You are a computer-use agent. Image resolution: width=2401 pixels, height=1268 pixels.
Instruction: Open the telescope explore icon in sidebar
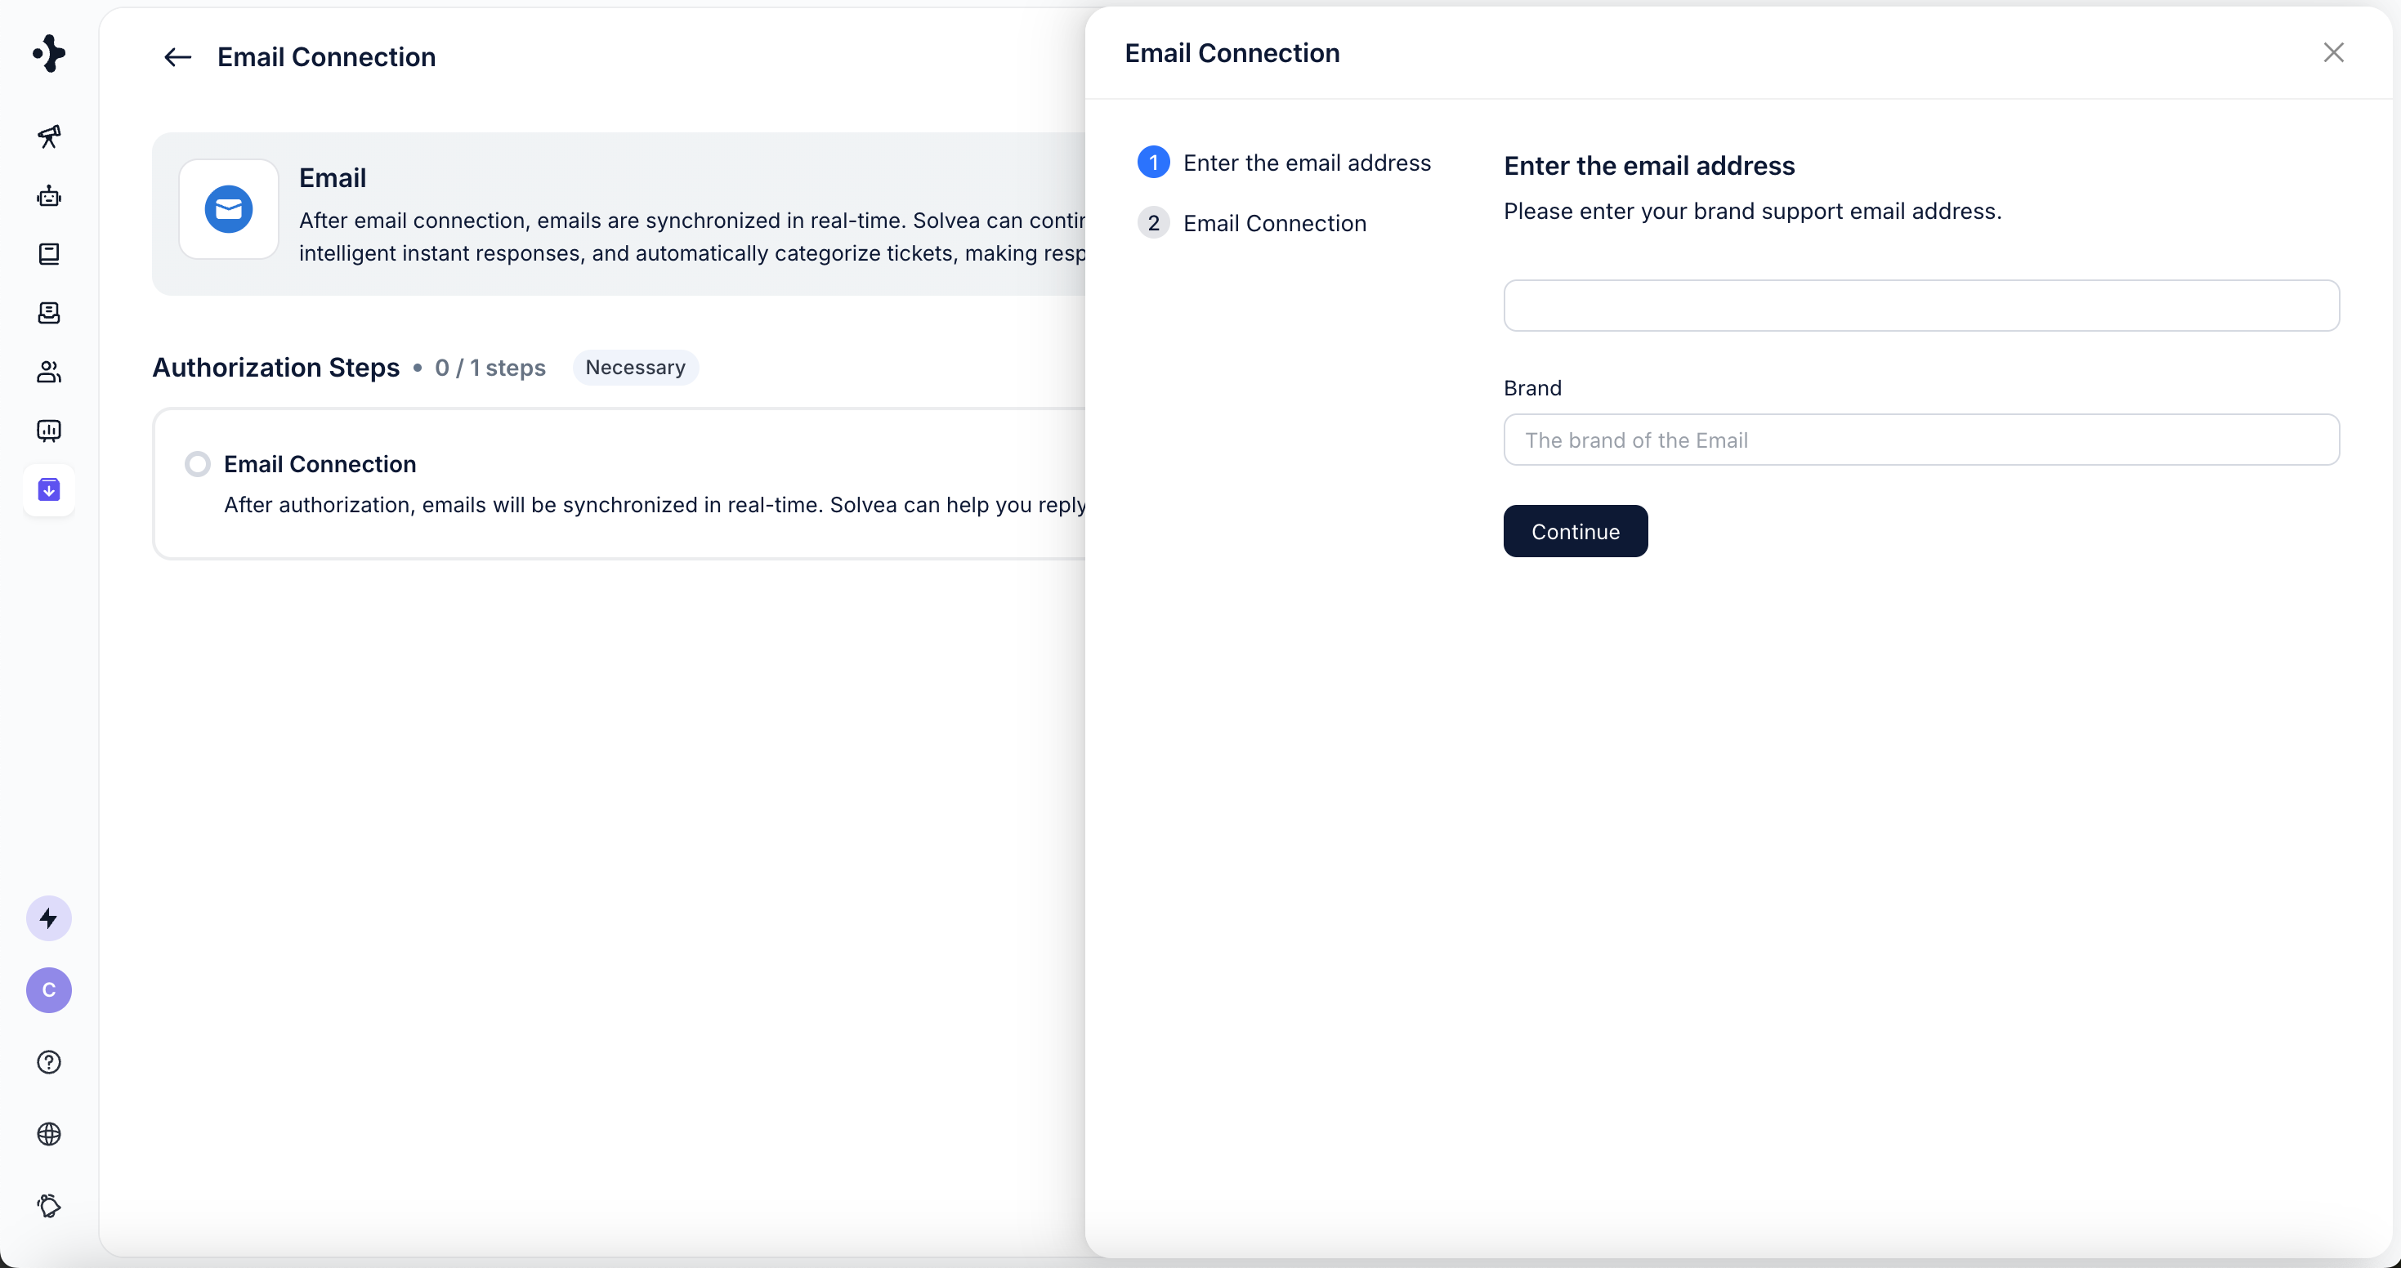48,137
